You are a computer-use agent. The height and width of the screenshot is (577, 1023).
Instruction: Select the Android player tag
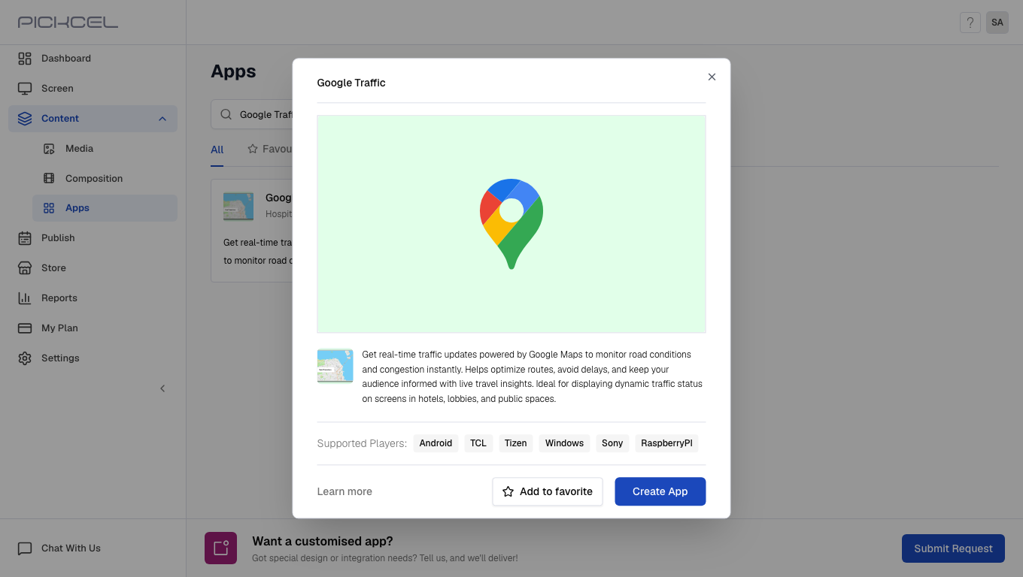(436, 443)
